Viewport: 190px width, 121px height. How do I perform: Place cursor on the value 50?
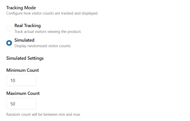click(13, 104)
